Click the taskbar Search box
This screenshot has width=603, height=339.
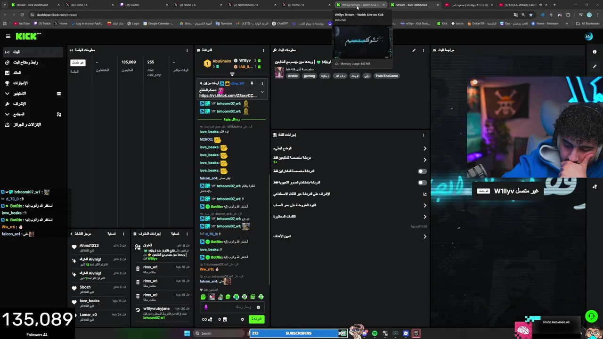click(x=219, y=333)
